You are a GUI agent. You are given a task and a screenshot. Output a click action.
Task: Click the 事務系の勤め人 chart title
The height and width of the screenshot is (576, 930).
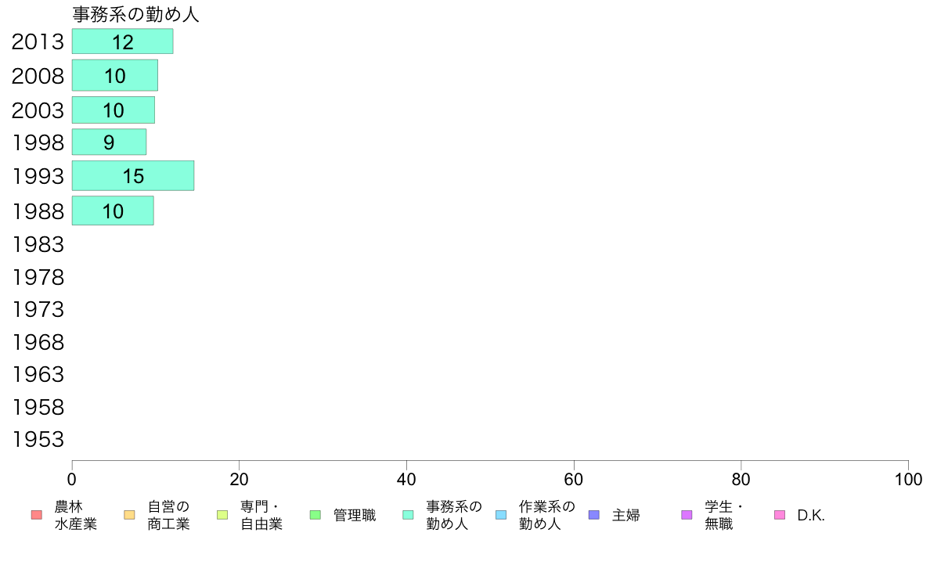(136, 14)
